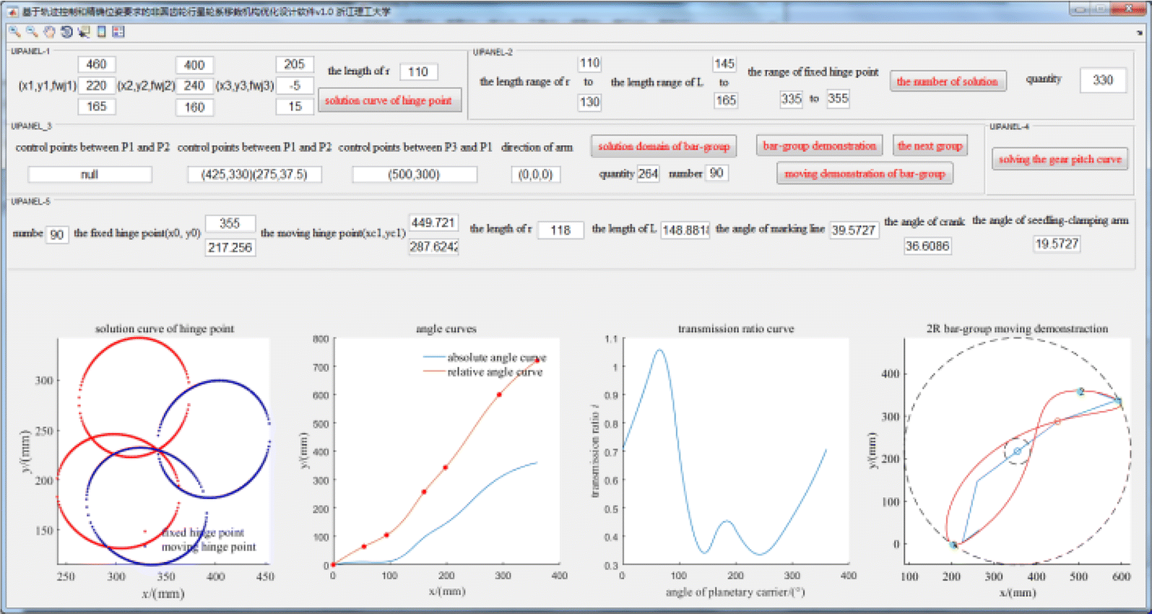Select the angle of marking line field 39.5727
The image size is (1152, 614).
pyautogui.click(x=854, y=230)
